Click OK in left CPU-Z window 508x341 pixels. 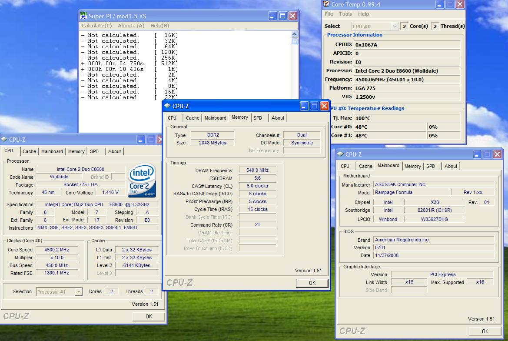[149, 316]
